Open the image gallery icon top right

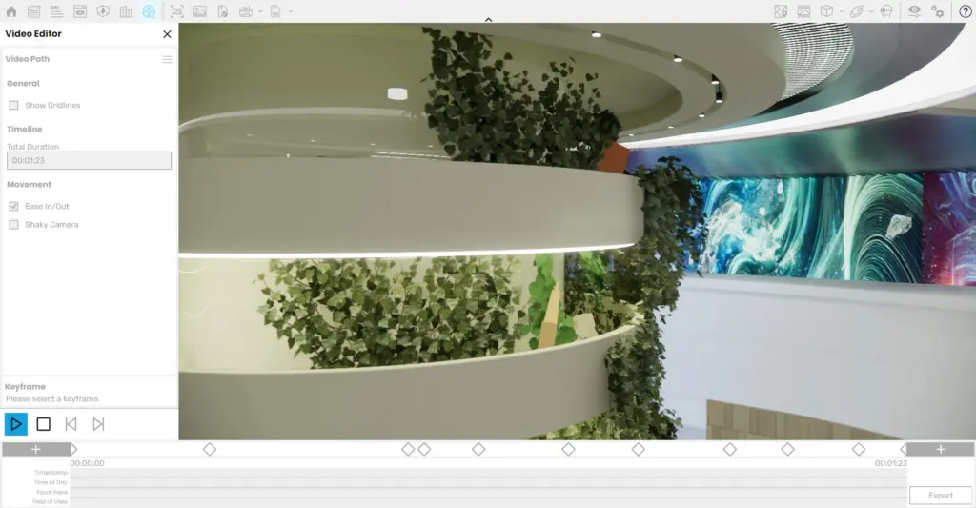point(803,11)
